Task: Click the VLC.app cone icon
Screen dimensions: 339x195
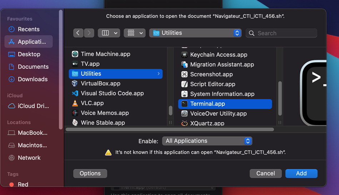Action: [x=75, y=103]
